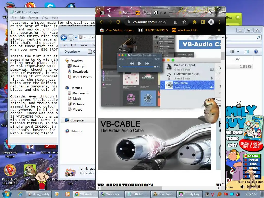Viewport: 264px width, 198px height.
Task: Open Explorer help question mark icon
Action: [256, 52]
